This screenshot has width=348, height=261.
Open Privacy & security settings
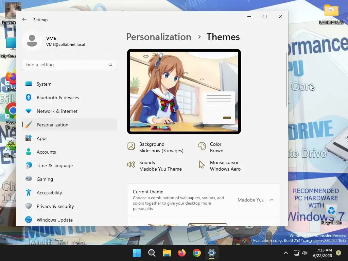tap(69, 206)
